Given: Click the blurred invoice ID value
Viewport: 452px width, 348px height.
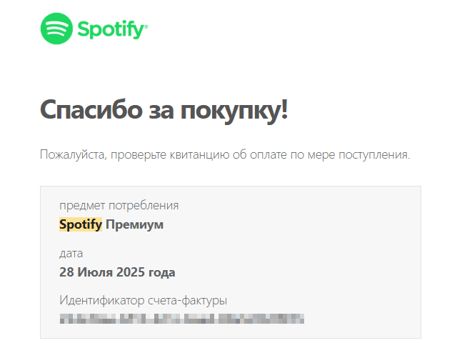Looking at the screenshot, I should point(182,319).
